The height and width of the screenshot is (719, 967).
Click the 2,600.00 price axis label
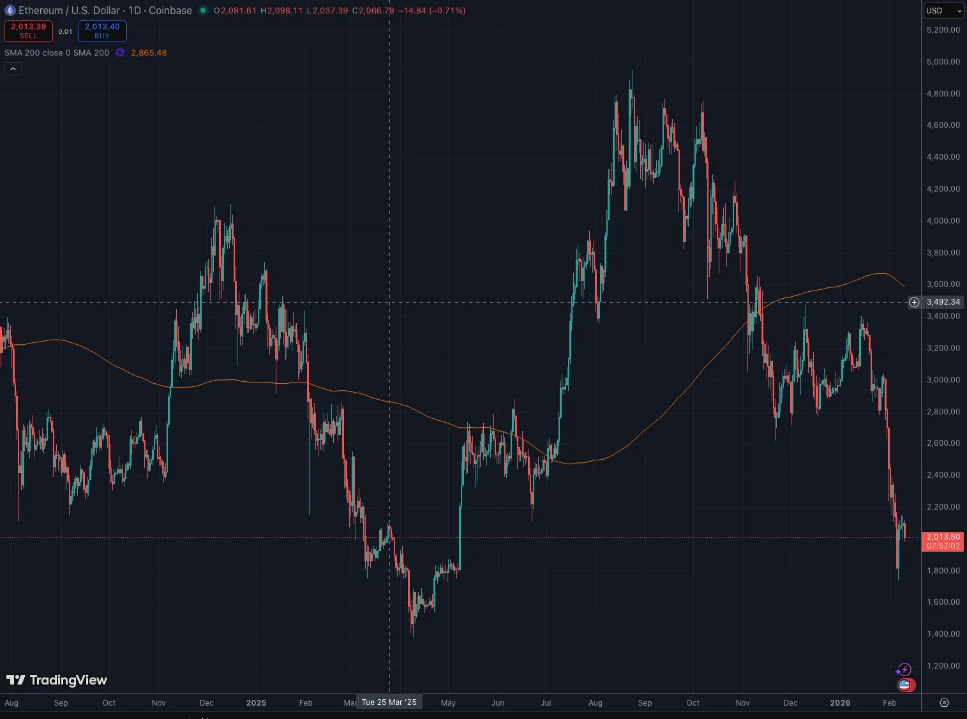coord(943,443)
